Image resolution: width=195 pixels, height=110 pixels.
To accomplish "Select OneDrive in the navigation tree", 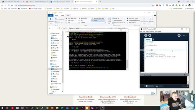I will pyautogui.click(x=55, y=61).
